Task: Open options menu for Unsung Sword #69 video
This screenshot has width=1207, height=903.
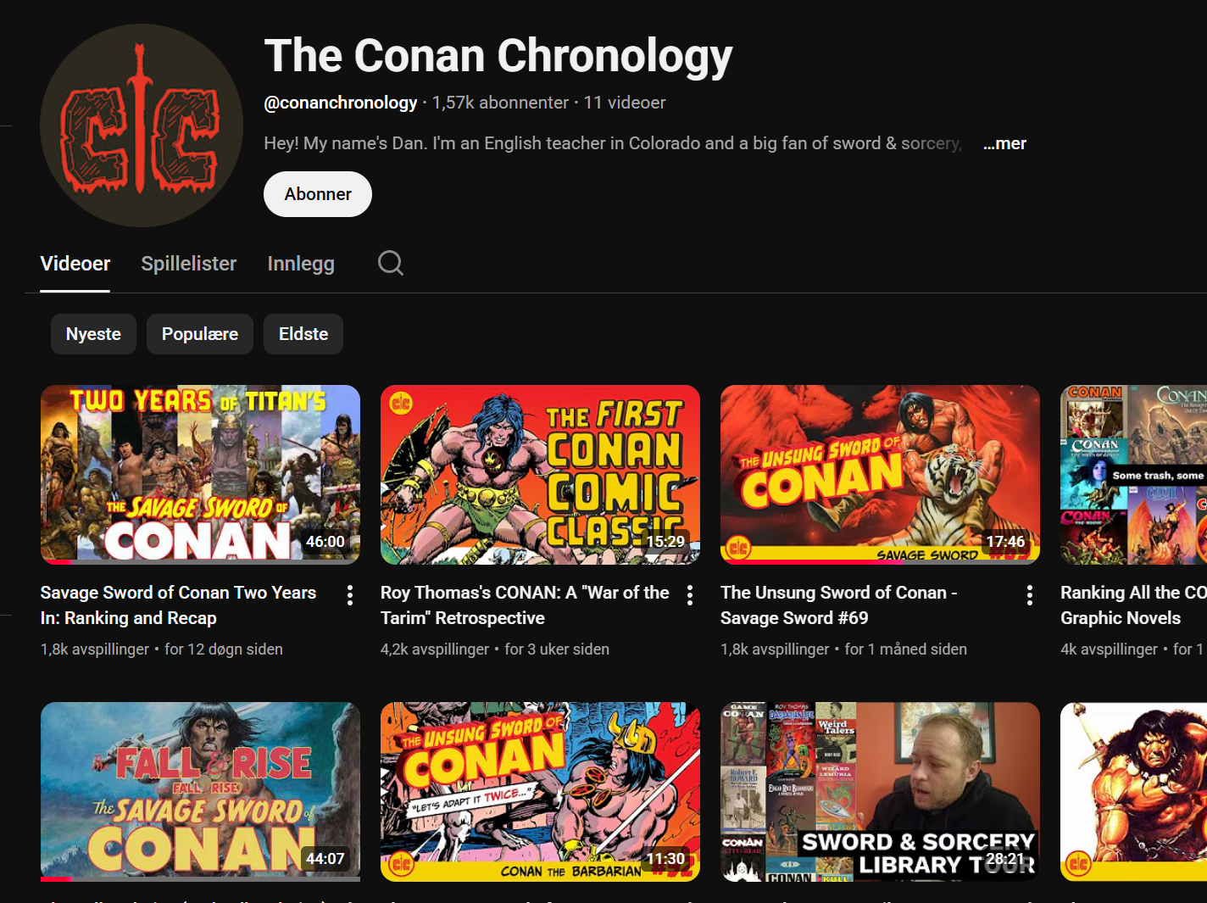Action: (1030, 595)
